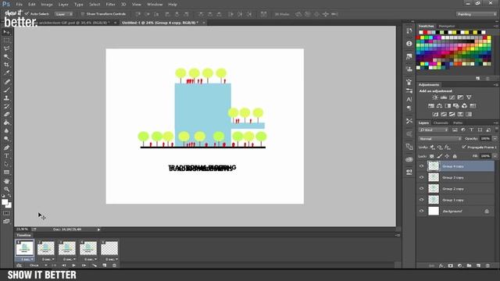Delete selected frame trash icon in Timeline
The width and height of the screenshot is (500, 281).
114,265
